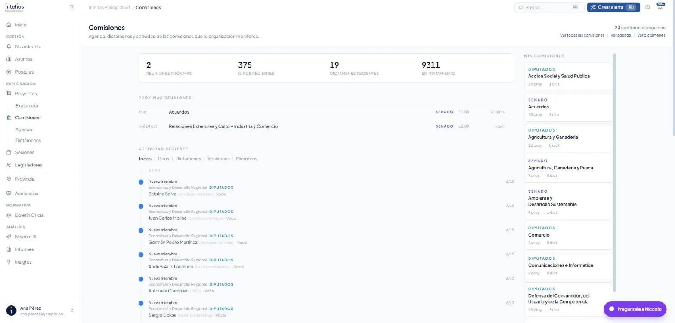Switch to the Giros activity tab
This screenshot has width=675, height=323.
(x=164, y=159)
